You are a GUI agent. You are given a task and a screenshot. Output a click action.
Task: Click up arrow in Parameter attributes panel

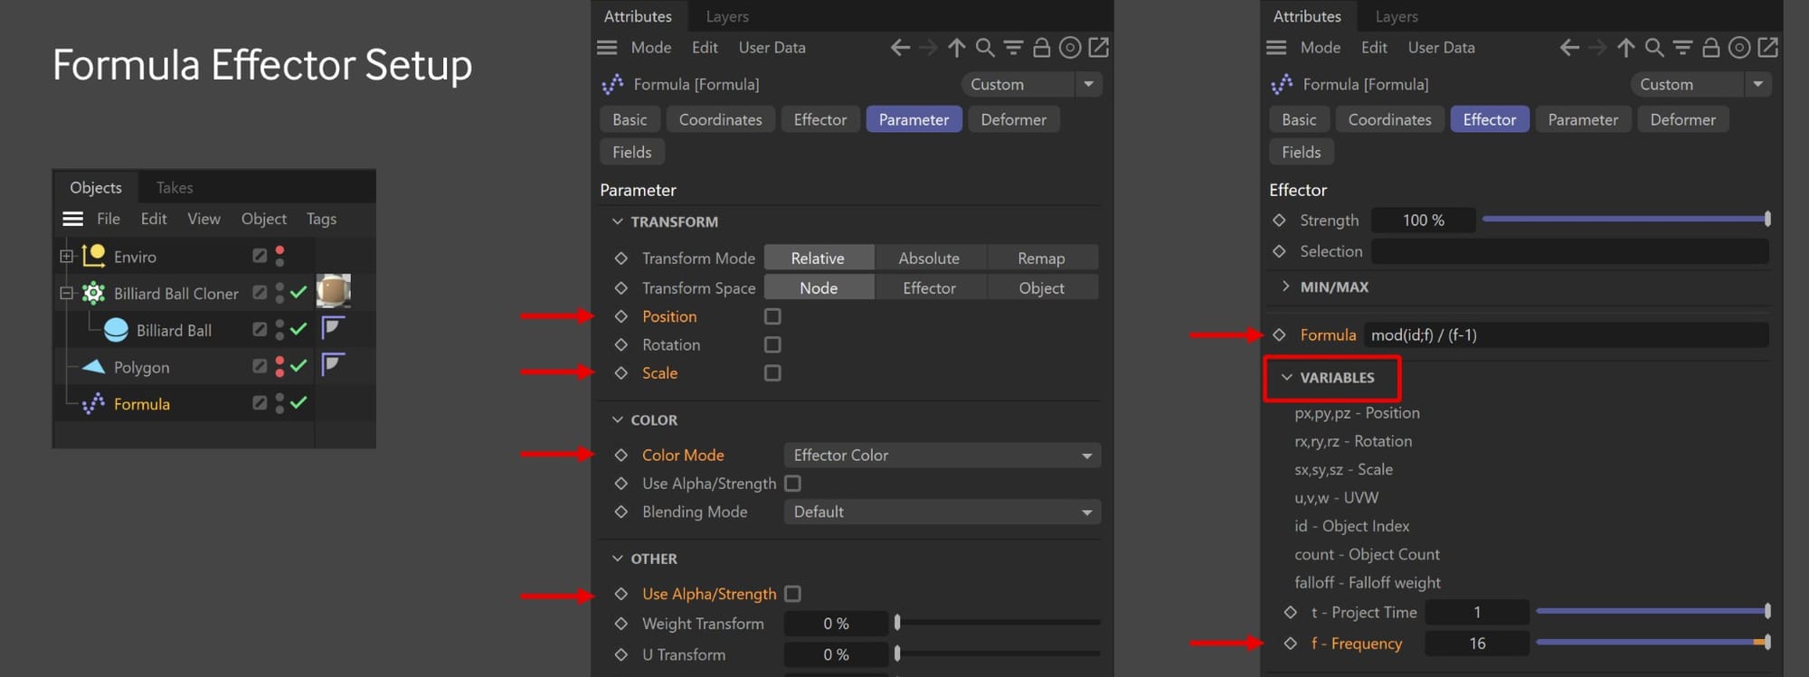pos(956,48)
